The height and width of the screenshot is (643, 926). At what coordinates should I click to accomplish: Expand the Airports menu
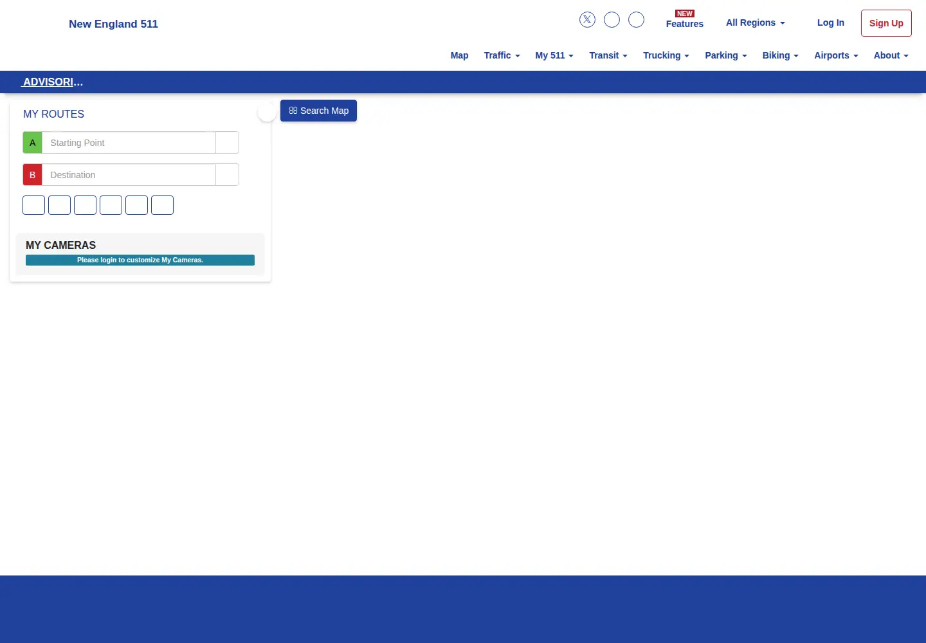tap(836, 55)
